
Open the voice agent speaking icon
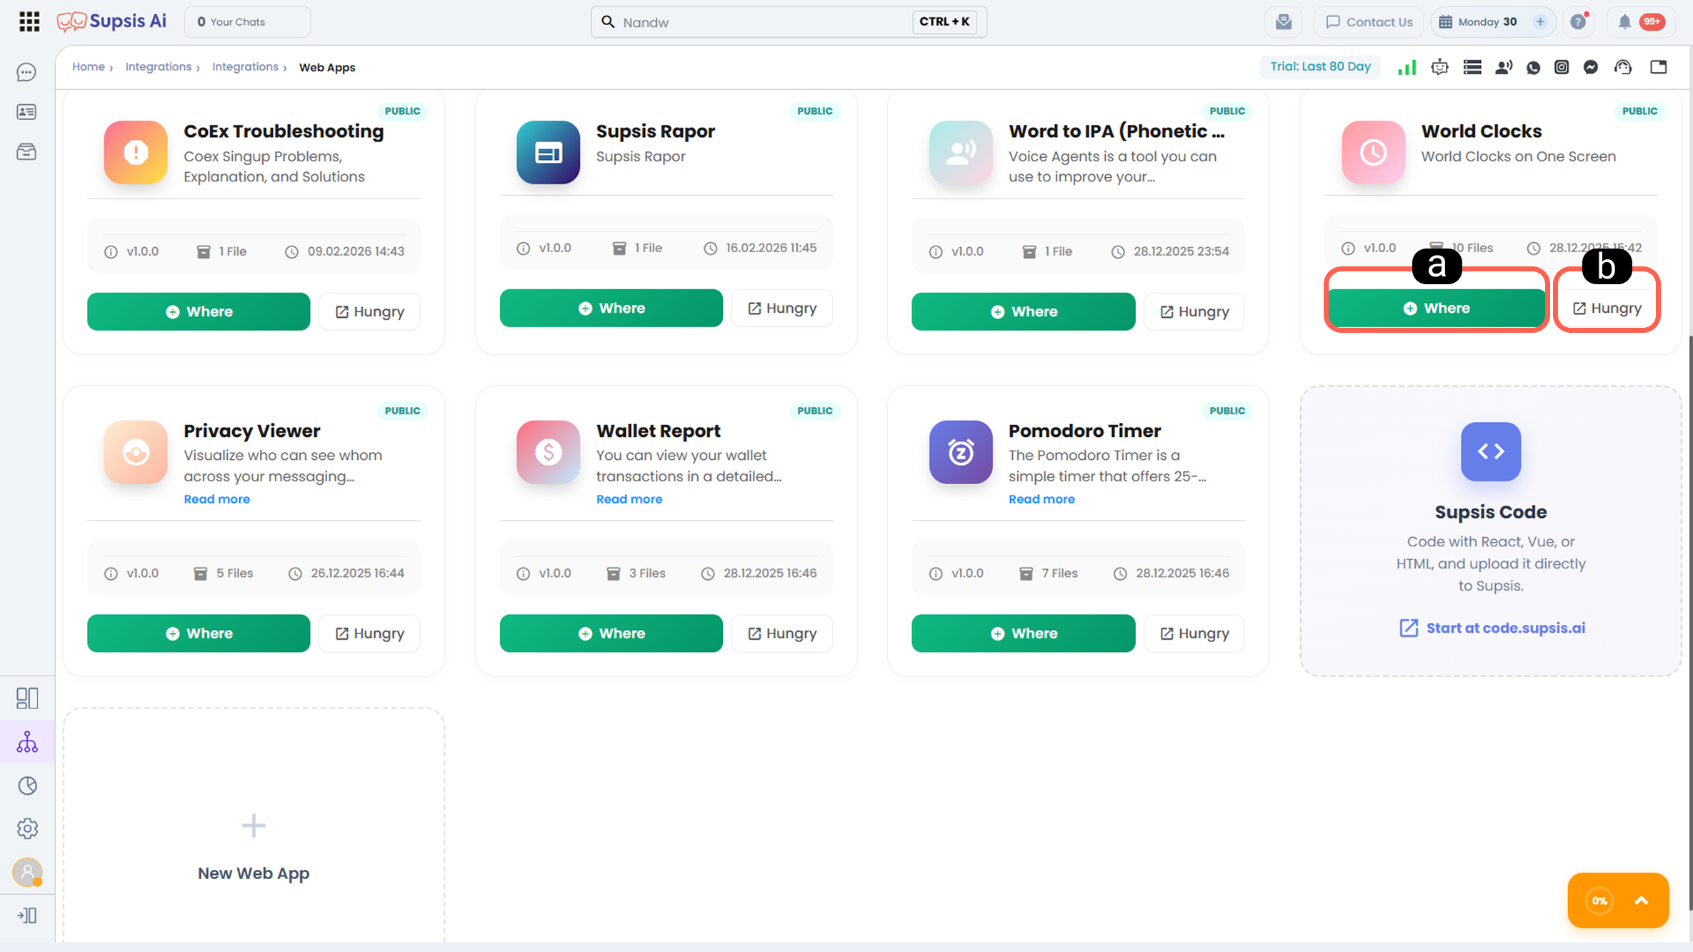pyautogui.click(x=1504, y=67)
